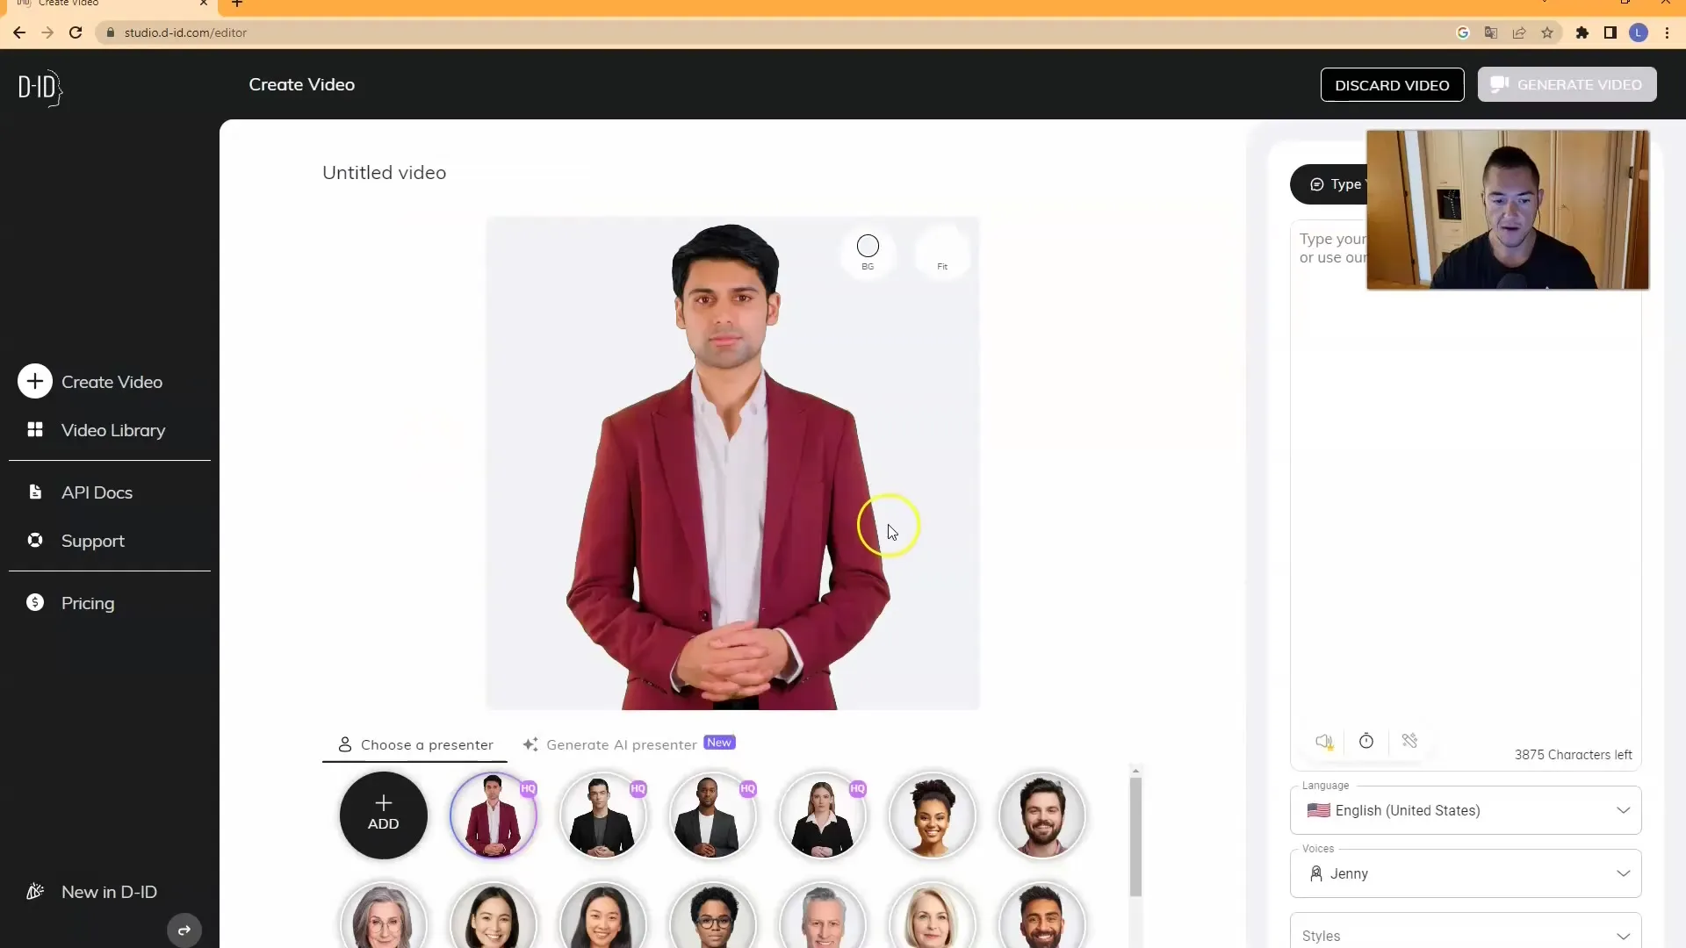Click the Generate Video button

[x=1567, y=83]
